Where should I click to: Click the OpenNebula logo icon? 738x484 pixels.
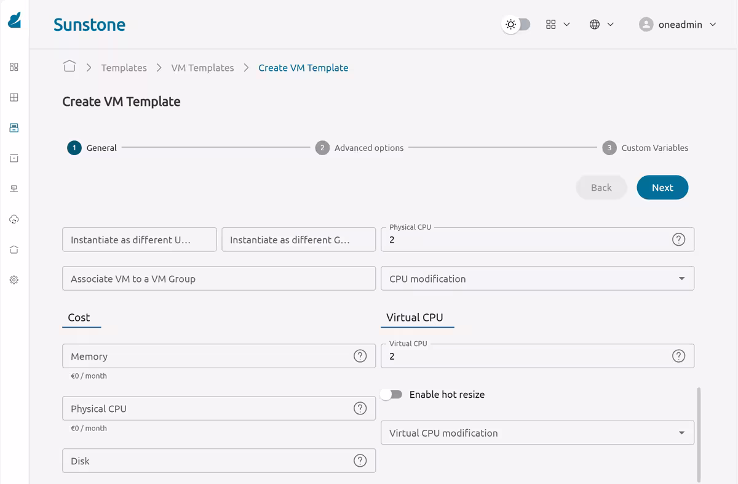[x=14, y=20]
